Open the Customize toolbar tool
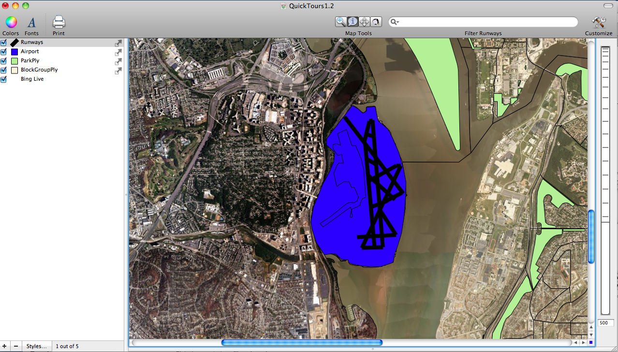 [599, 22]
